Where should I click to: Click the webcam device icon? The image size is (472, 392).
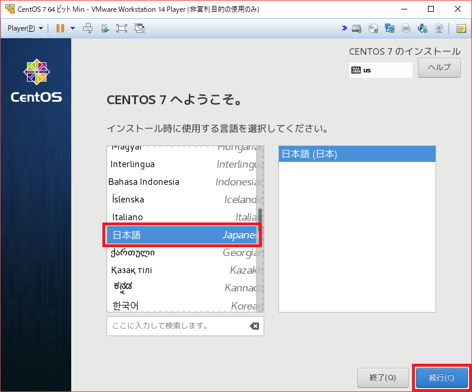[x=439, y=29]
